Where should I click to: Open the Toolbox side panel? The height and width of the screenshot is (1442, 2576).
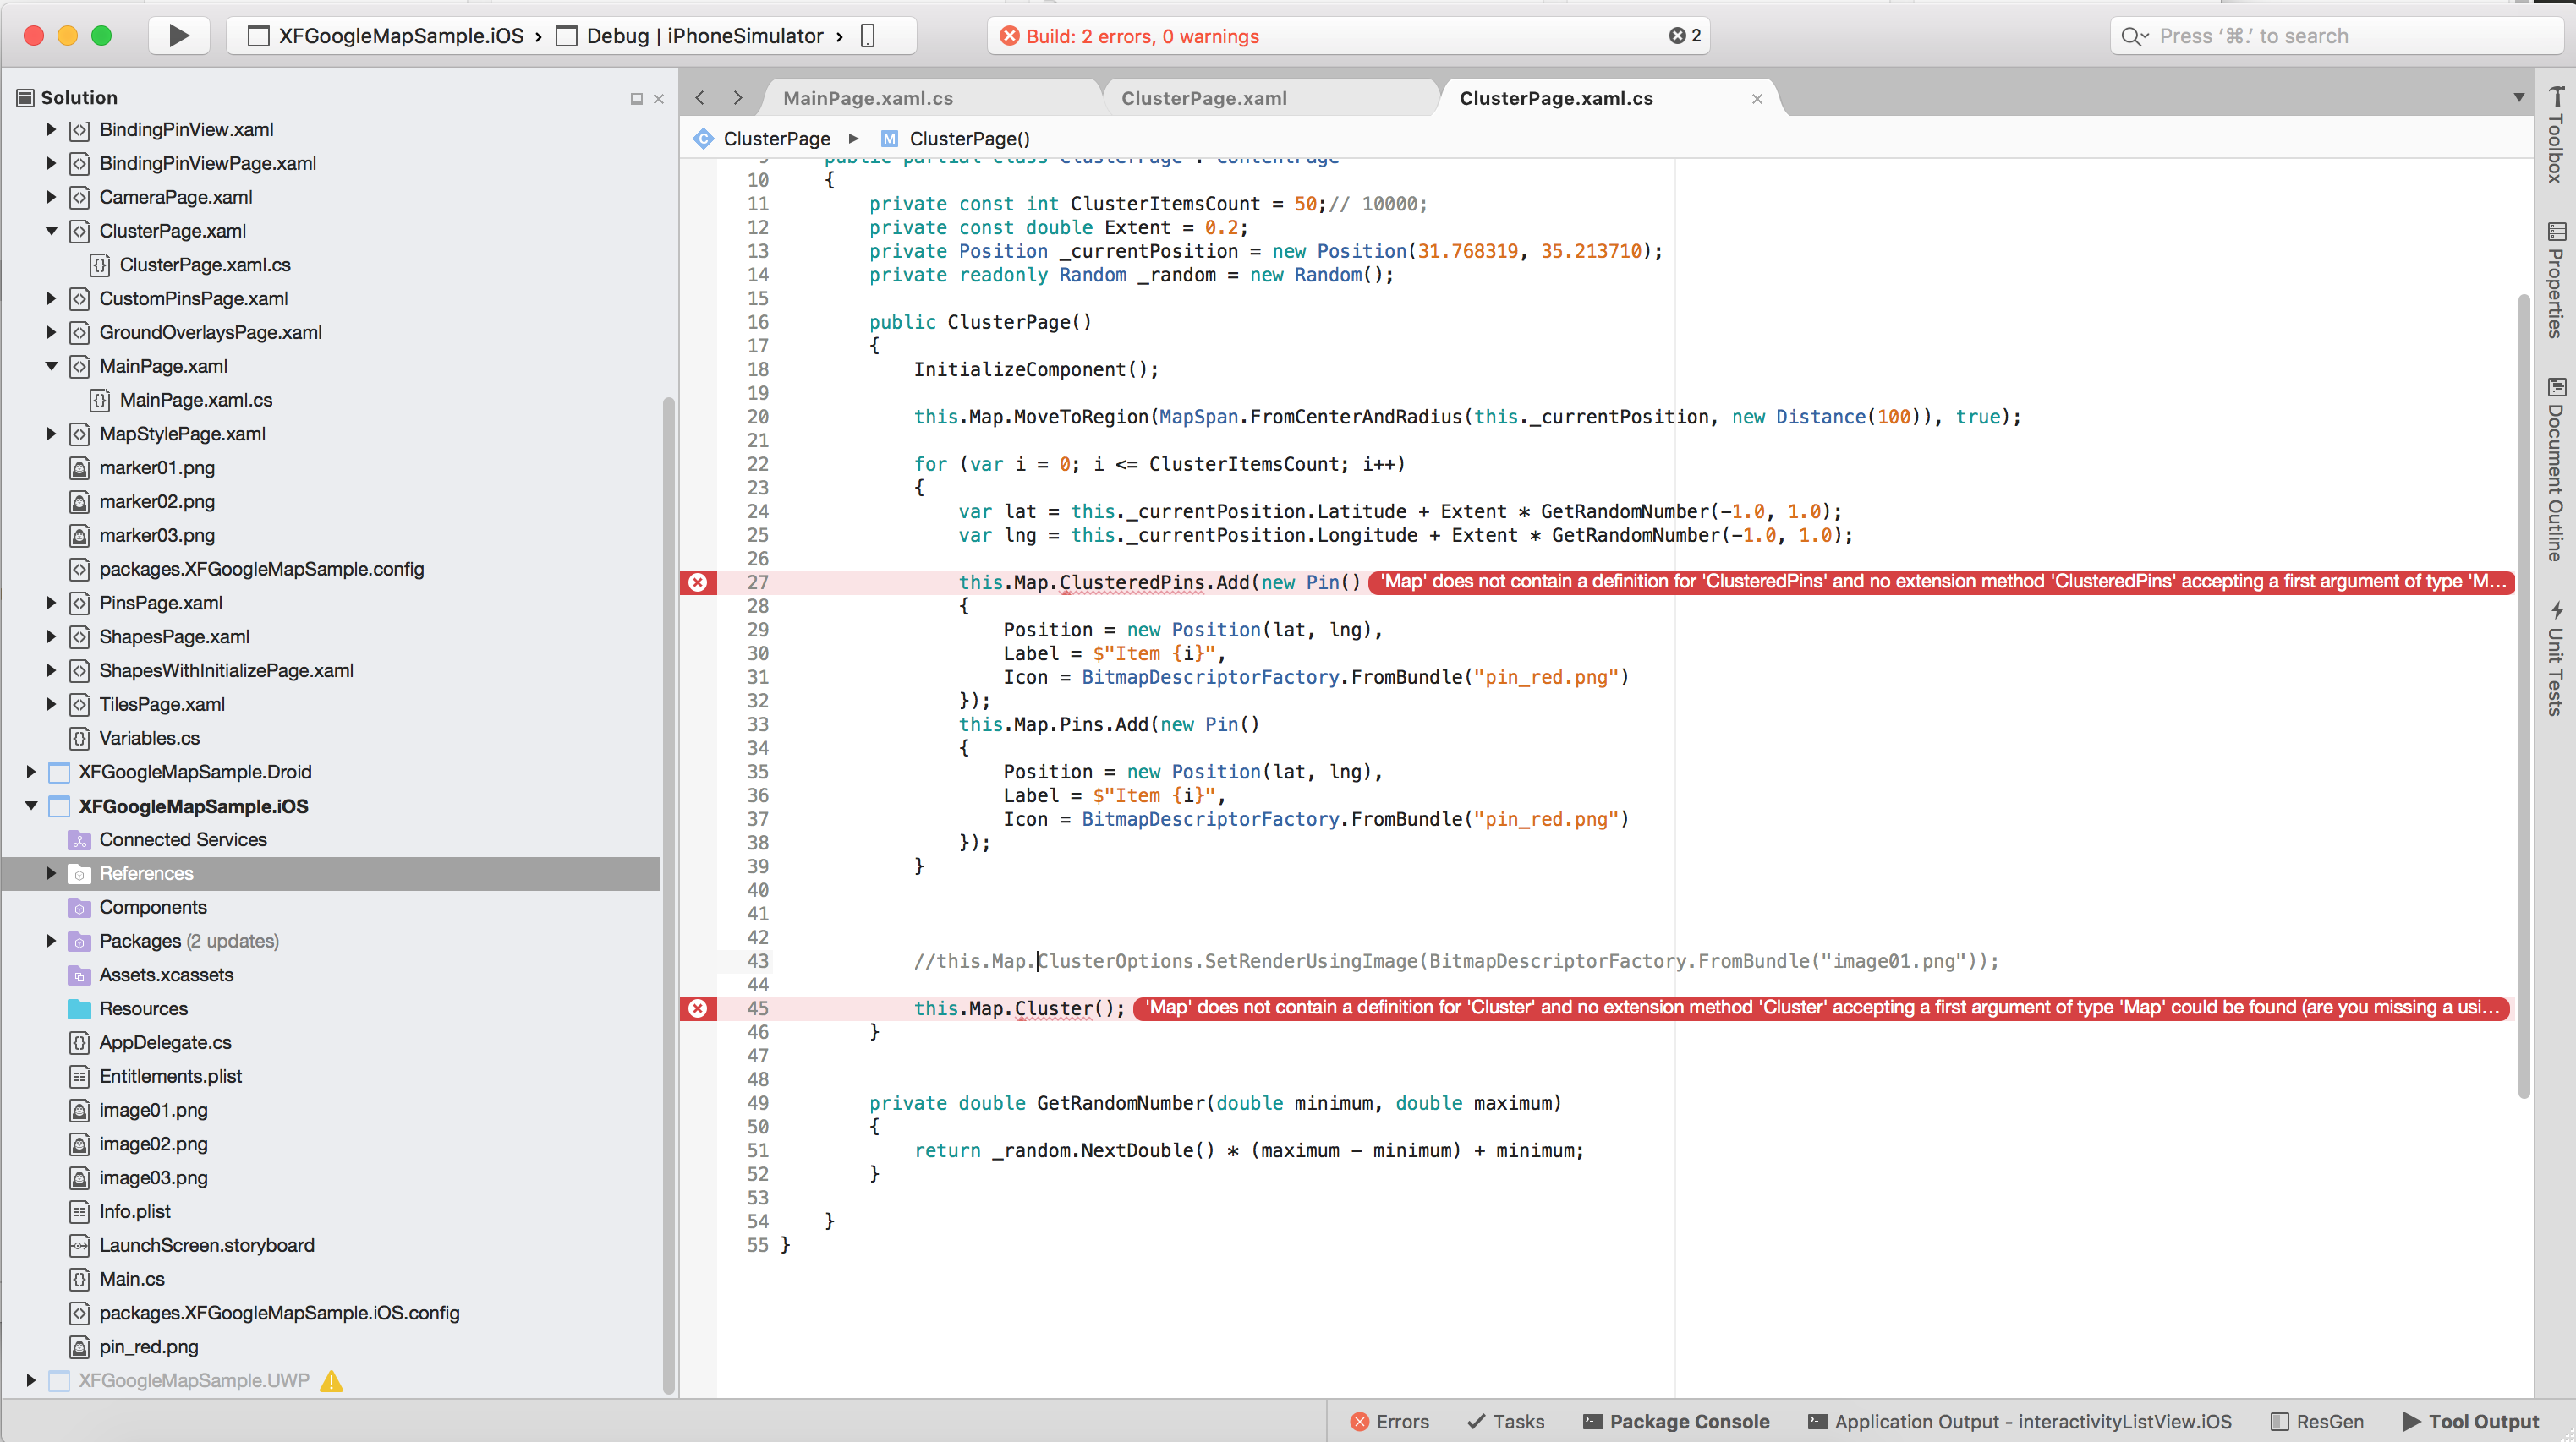point(2556,135)
